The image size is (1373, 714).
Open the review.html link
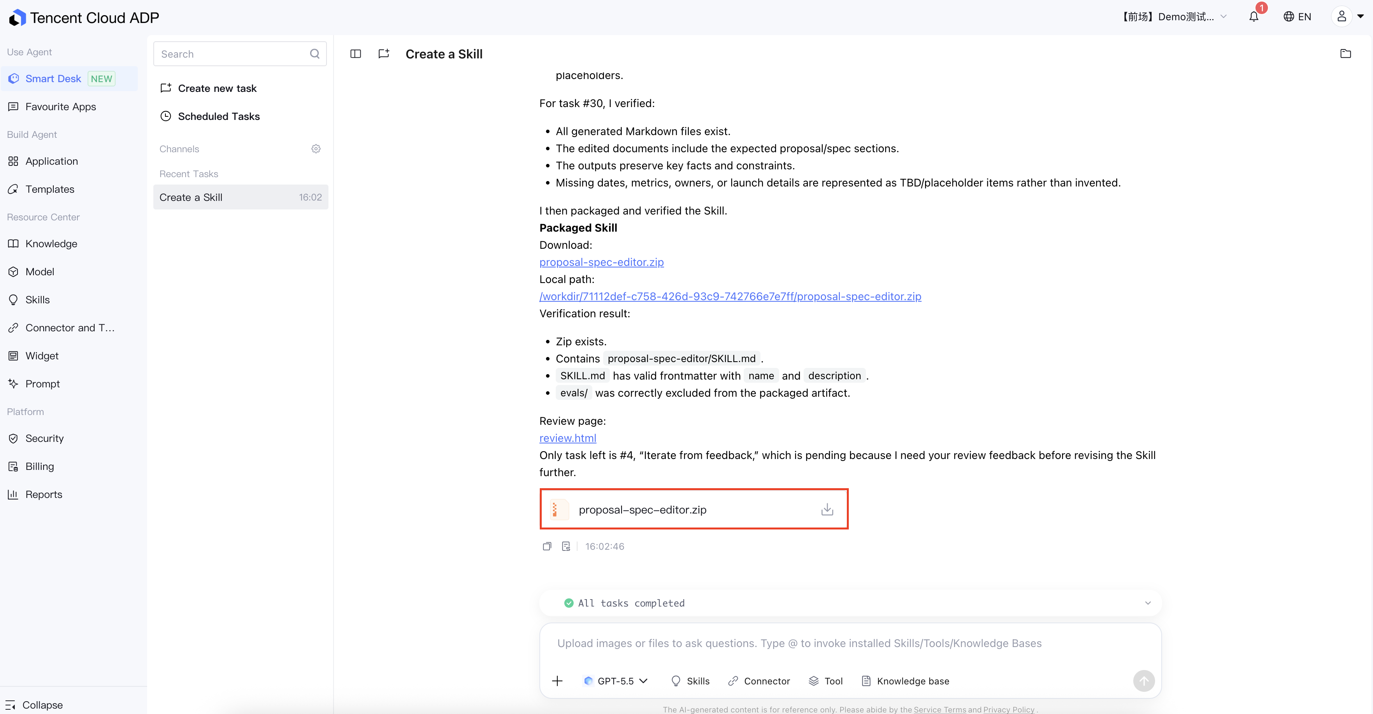[568, 438]
